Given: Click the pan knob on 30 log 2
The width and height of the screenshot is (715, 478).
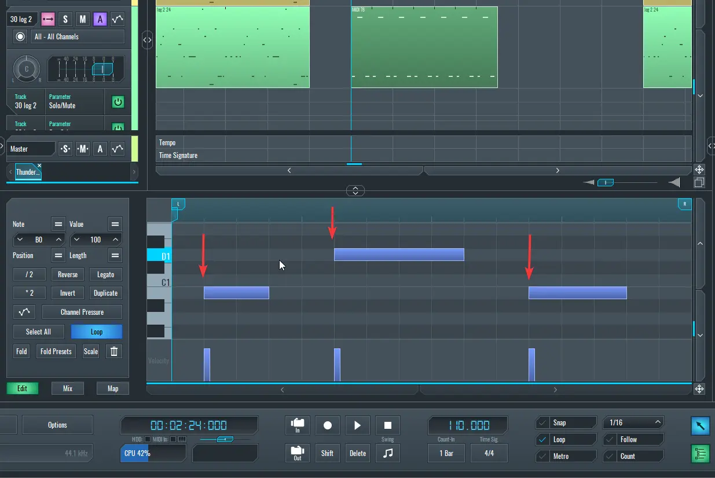Looking at the screenshot, I should click(25, 69).
